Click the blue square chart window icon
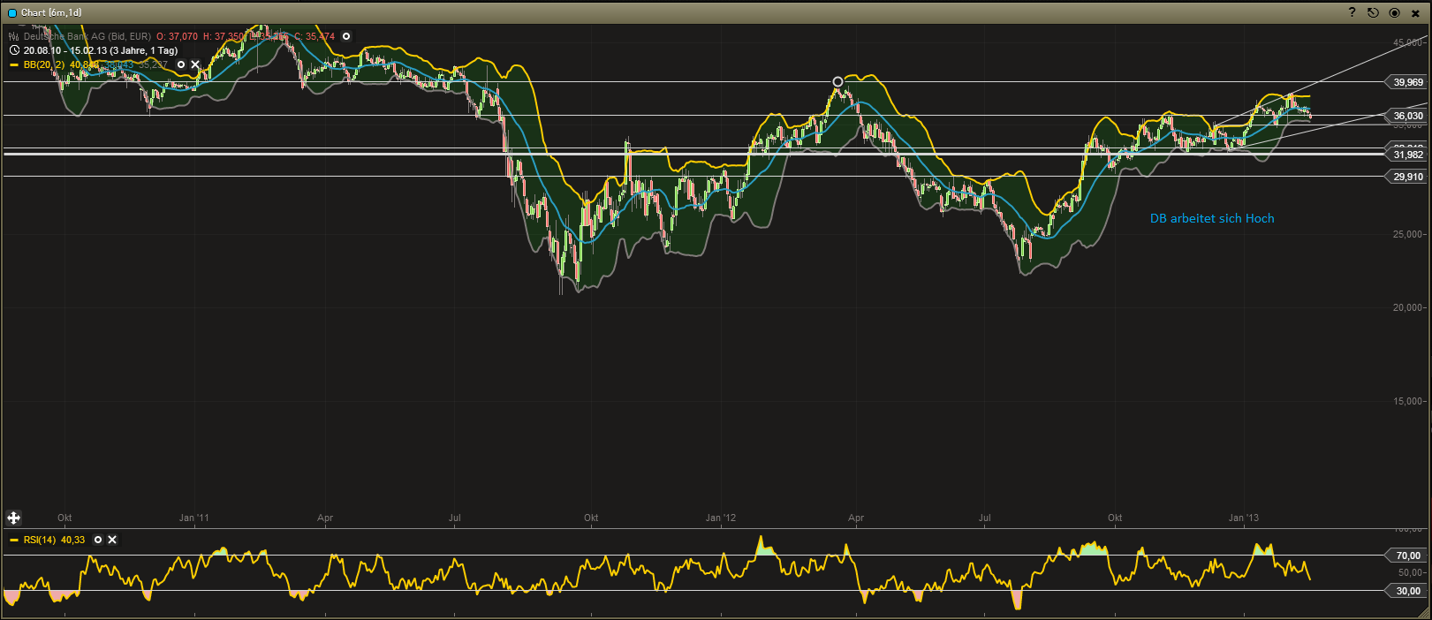Image resolution: width=1432 pixels, height=620 pixels. click(12, 13)
